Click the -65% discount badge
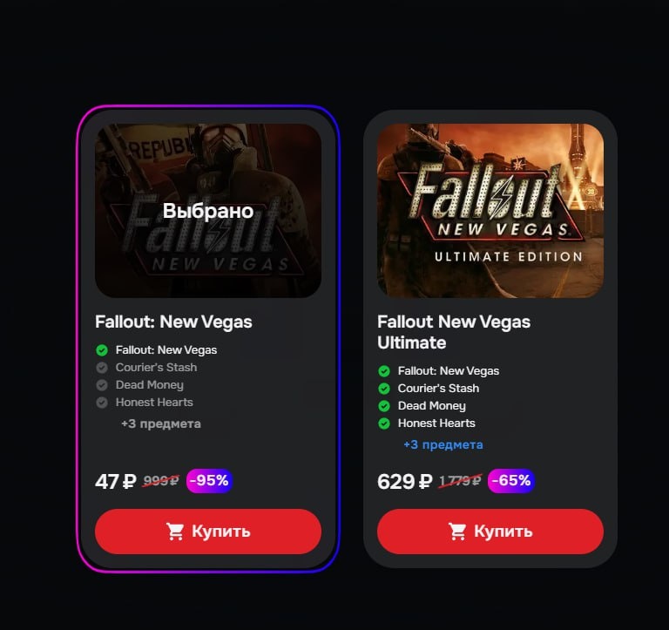 point(511,481)
